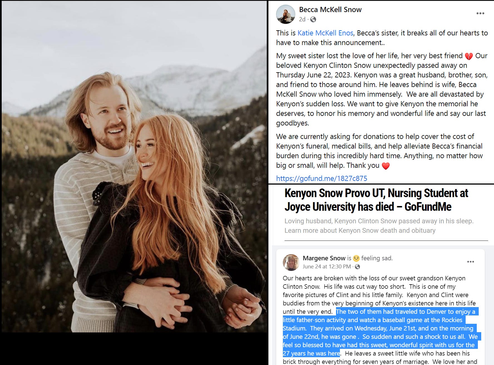Open Becca McKell Snow's profile picture
Screen dimensions: 494x365
285,14
